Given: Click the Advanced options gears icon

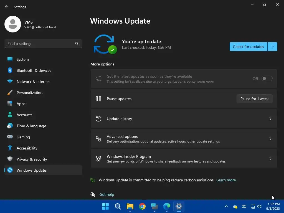Looking at the screenshot, I should [98, 139].
